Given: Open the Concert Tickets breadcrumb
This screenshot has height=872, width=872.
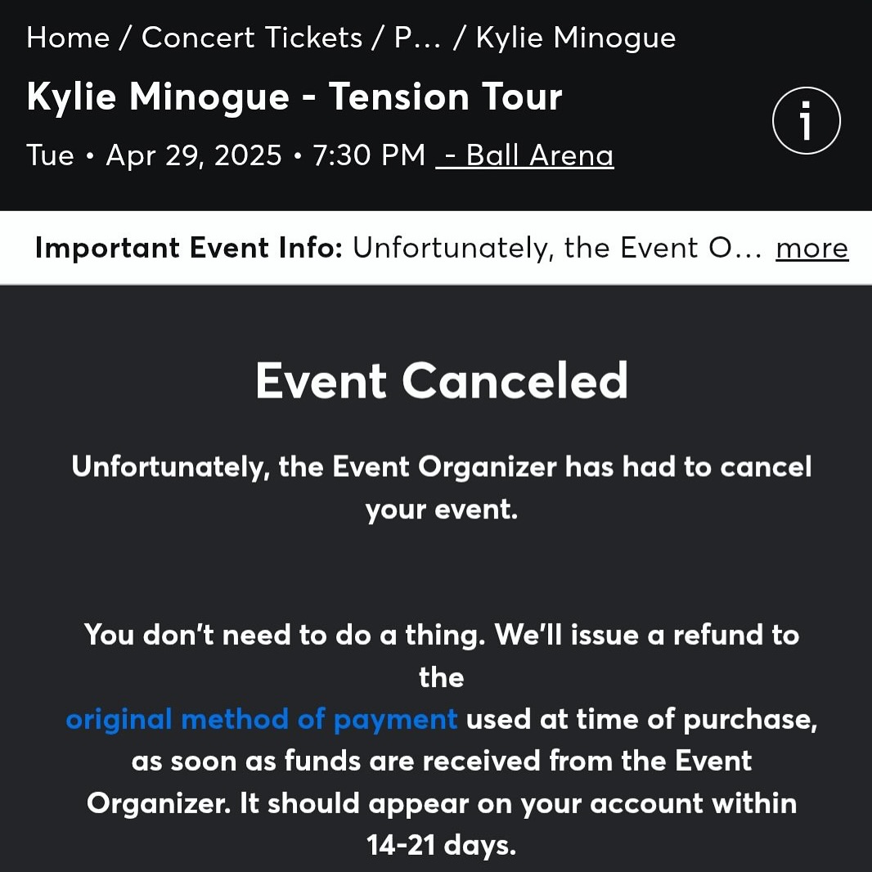Looking at the screenshot, I should click(x=252, y=38).
